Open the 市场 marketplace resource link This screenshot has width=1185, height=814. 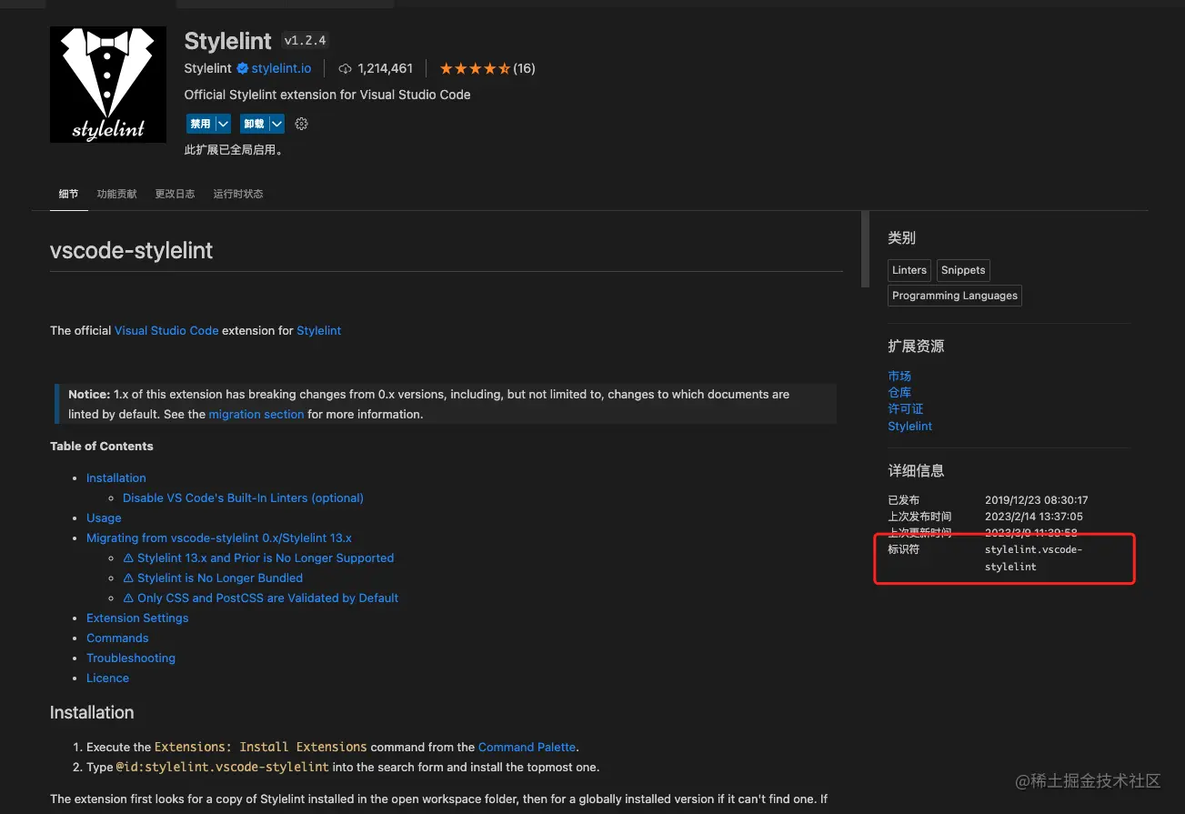[899, 376]
